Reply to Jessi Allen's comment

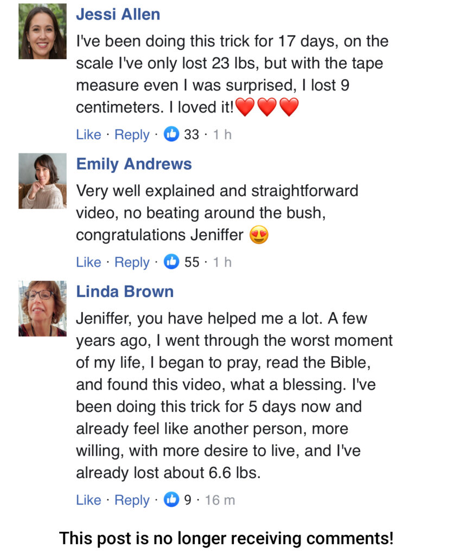point(132,134)
